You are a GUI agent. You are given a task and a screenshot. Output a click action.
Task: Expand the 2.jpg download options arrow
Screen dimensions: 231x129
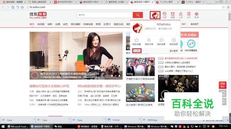pos(34,119)
